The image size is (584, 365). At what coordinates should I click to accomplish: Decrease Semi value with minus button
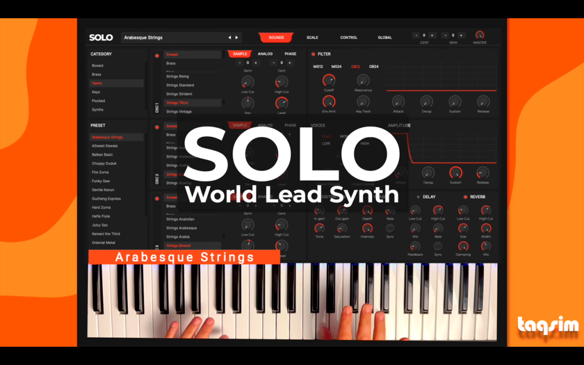[x=445, y=35]
